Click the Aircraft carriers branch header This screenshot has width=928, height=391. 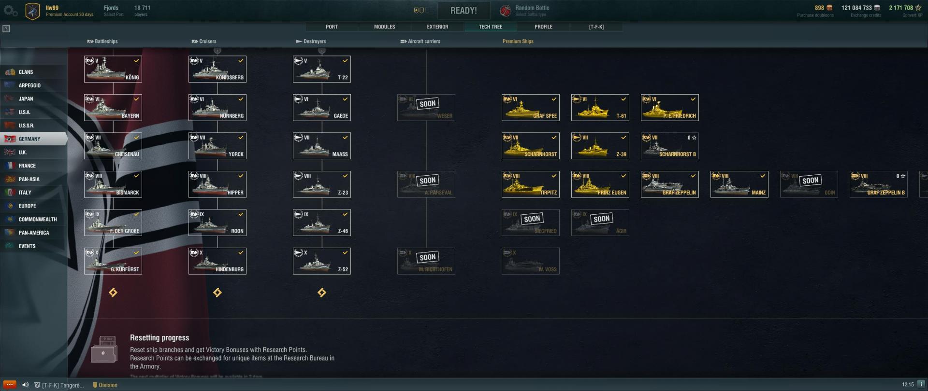[x=420, y=41]
